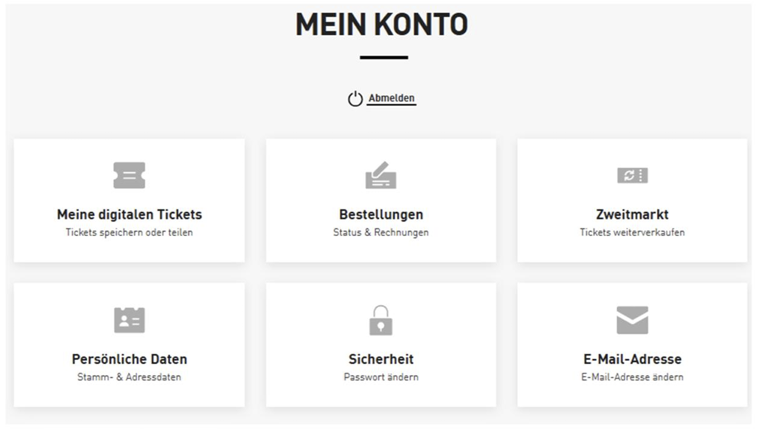Click the ticket resale icon above Zweitmarkt
The image size is (760, 429).
632,175
